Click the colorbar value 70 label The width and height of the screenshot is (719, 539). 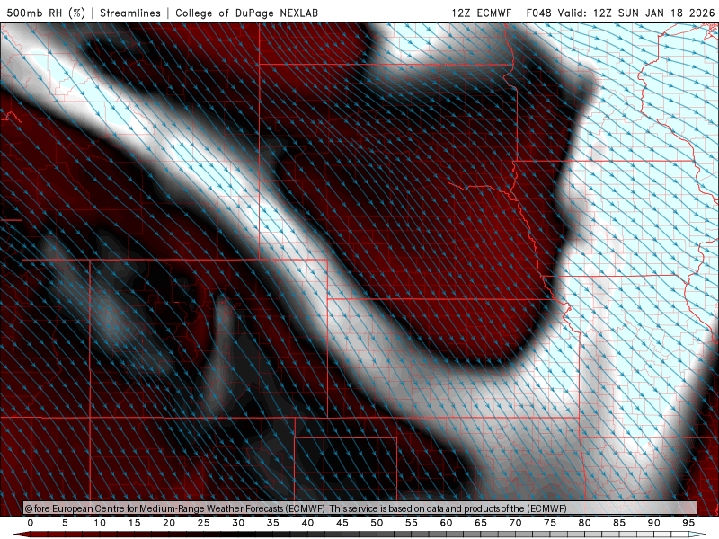coord(515,523)
